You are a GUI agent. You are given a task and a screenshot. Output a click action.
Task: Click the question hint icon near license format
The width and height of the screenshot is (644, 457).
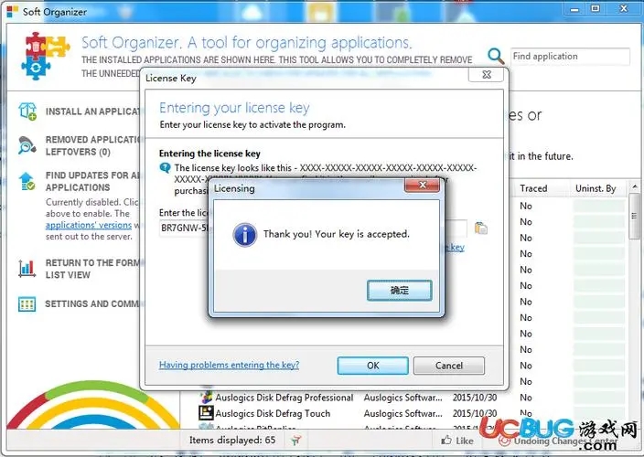[x=165, y=168]
